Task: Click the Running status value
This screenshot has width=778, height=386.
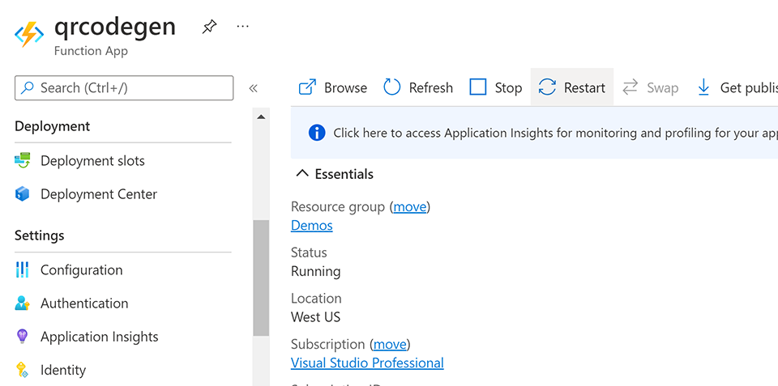Action: click(315, 272)
